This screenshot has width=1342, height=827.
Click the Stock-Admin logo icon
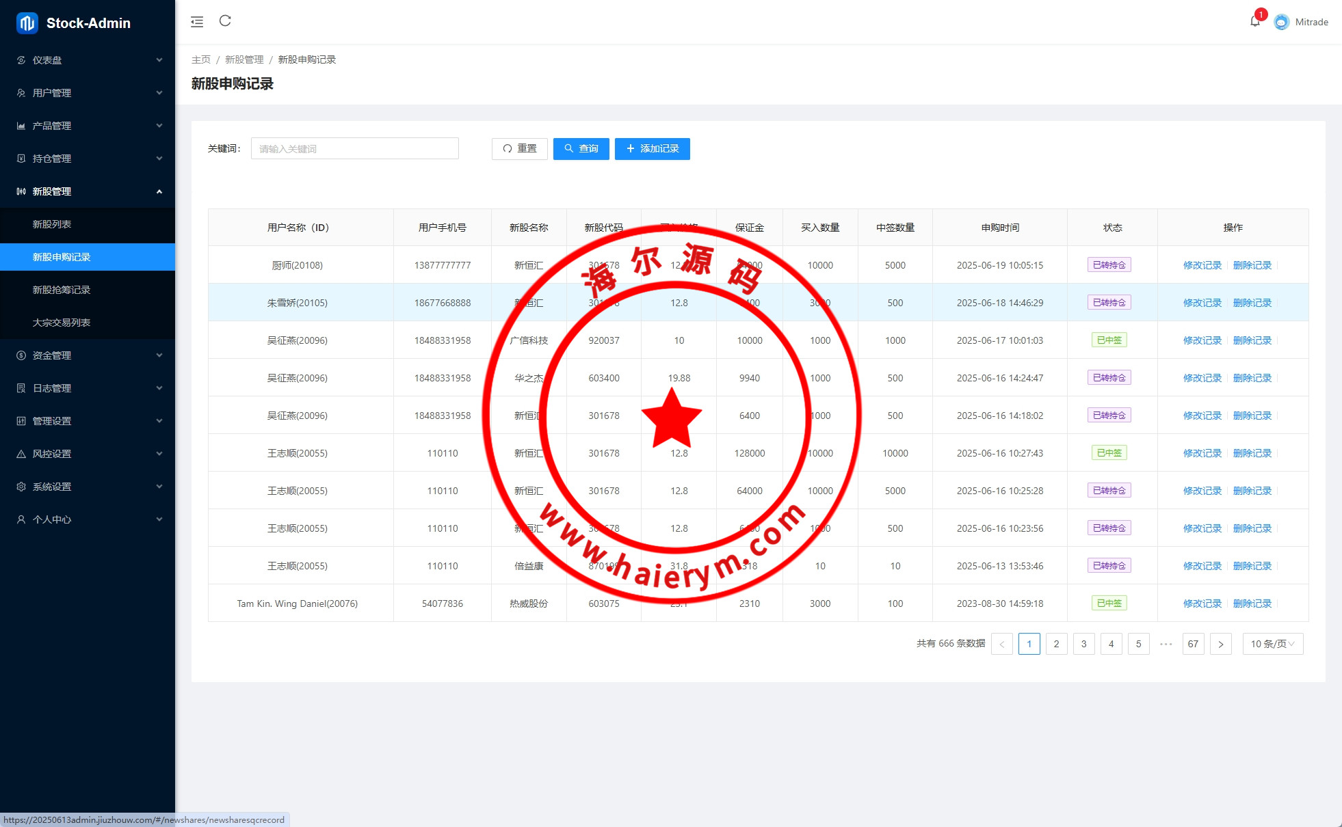(x=27, y=23)
